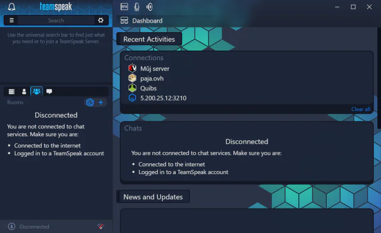This screenshot has width=381, height=233.
Task: Click the account avatar in status bar
Action: [11, 226]
